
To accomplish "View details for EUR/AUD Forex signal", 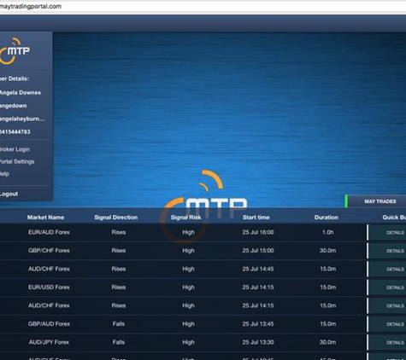I will point(395,233).
